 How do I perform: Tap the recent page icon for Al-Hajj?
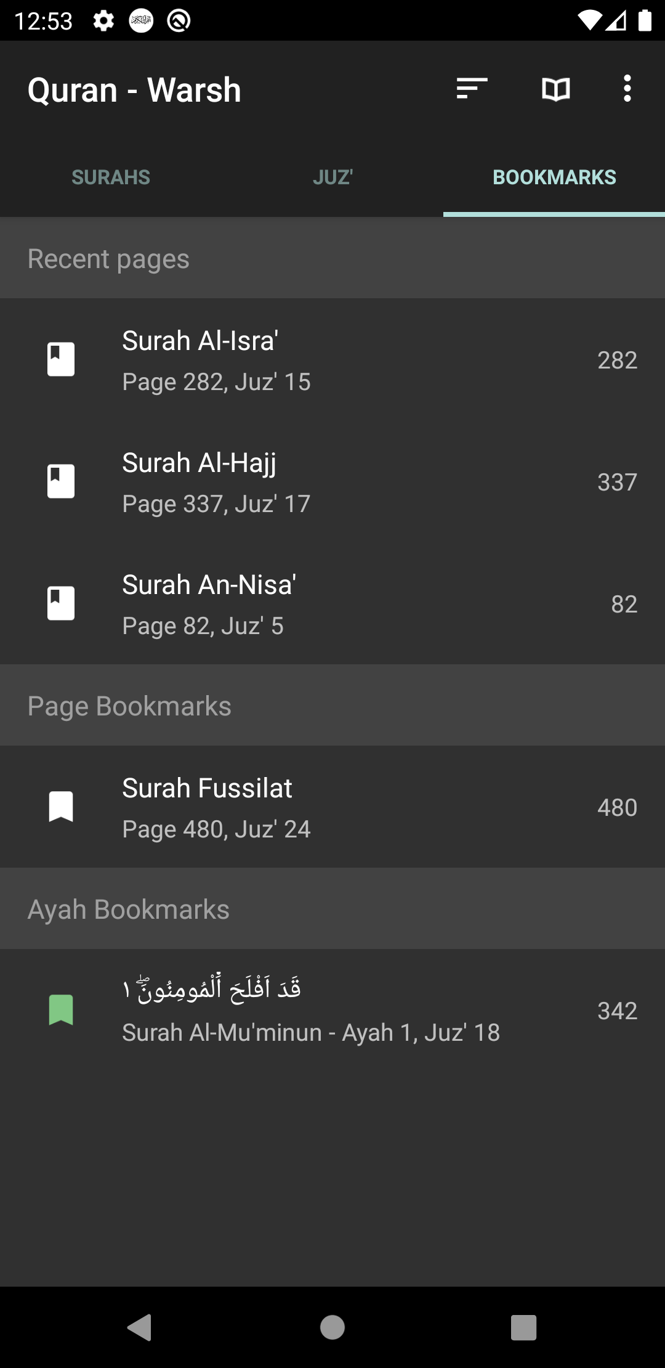(x=61, y=481)
